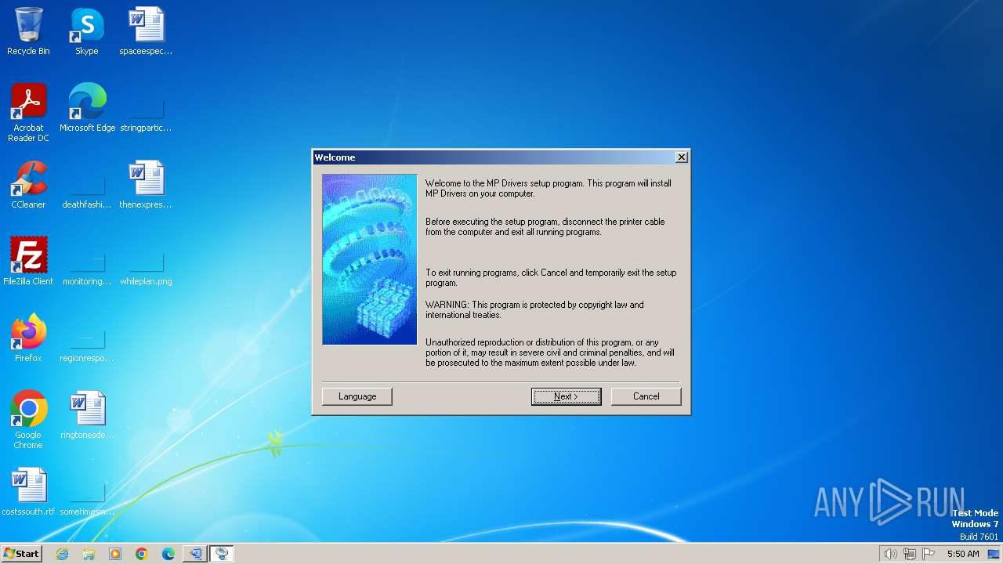The width and height of the screenshot is (1003, 564).
Task: Open the FileZilla Client shortcut
Action: (x=28, y=262)
